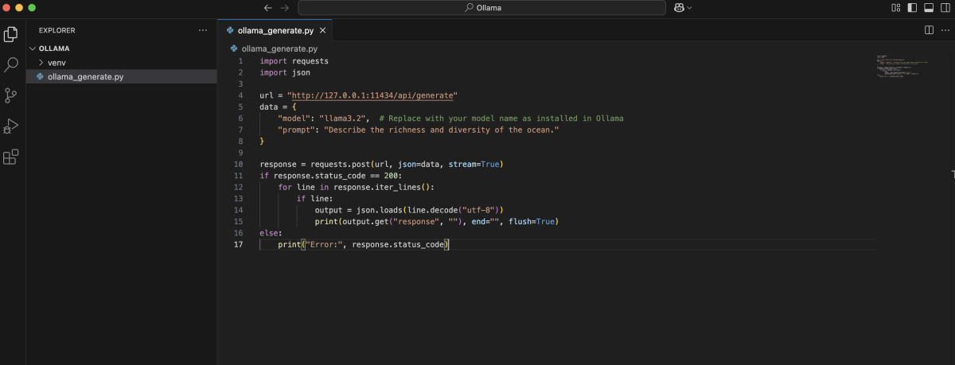
Task: Click the "import json" line
Action: tap(285, 72)
